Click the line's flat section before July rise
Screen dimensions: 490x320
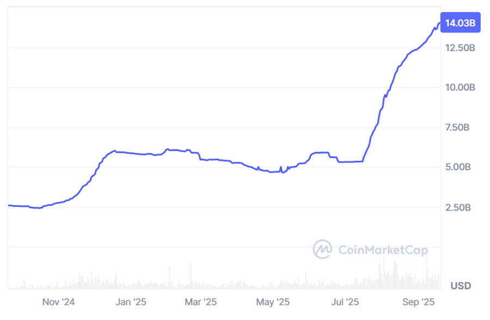tap(351, 162)
